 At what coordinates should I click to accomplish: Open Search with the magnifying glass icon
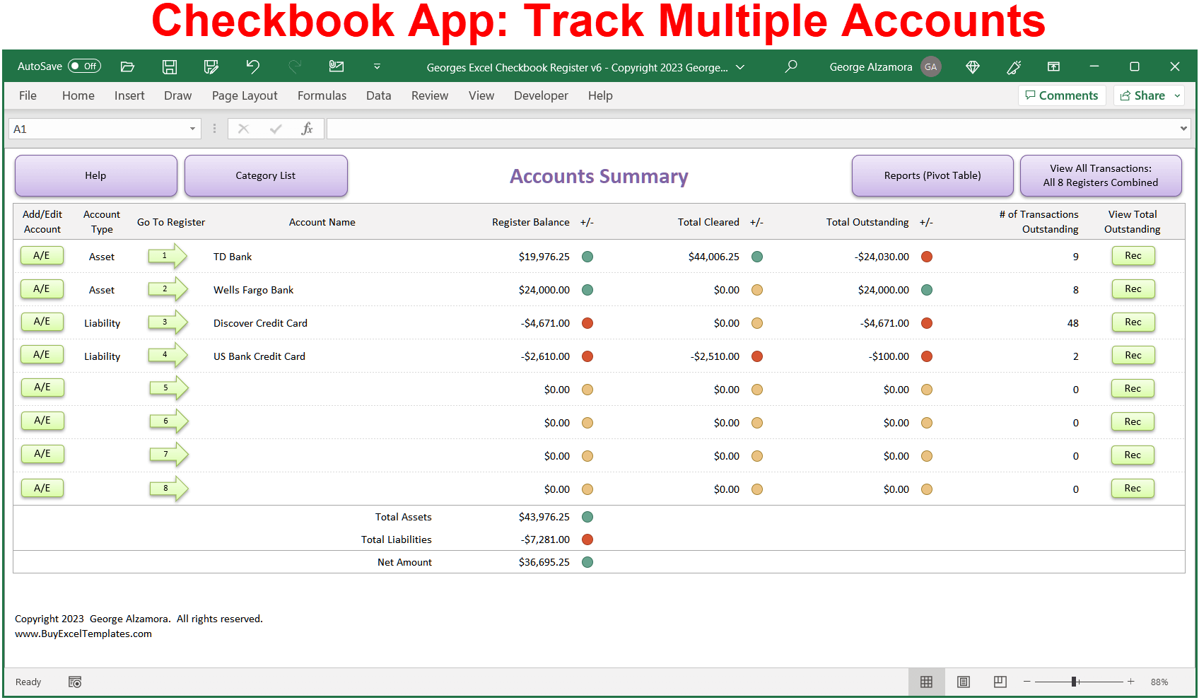click(791, 66)
